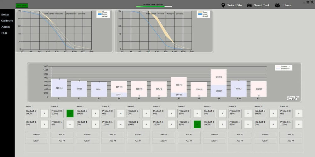This screenshot has height=157, width=315.
Task: Click the S9 Product 0 bar segment 622.081
Action: (x=219, y=91)
